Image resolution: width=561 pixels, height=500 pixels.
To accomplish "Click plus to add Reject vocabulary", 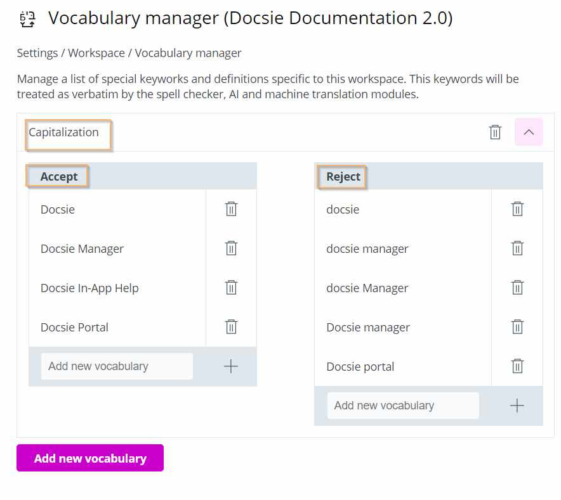I will (517, 406).
